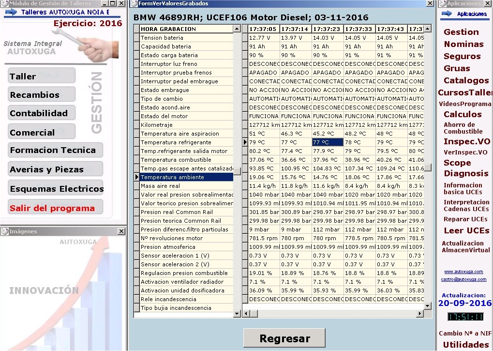Open the Contabilidad module
Screen dimensions: 493x351
[42, 113]
